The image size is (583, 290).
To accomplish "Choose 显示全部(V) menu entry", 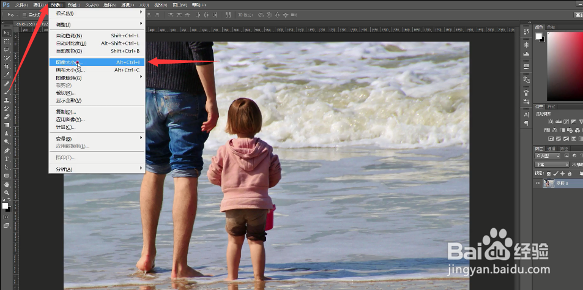I will (97, 100).
